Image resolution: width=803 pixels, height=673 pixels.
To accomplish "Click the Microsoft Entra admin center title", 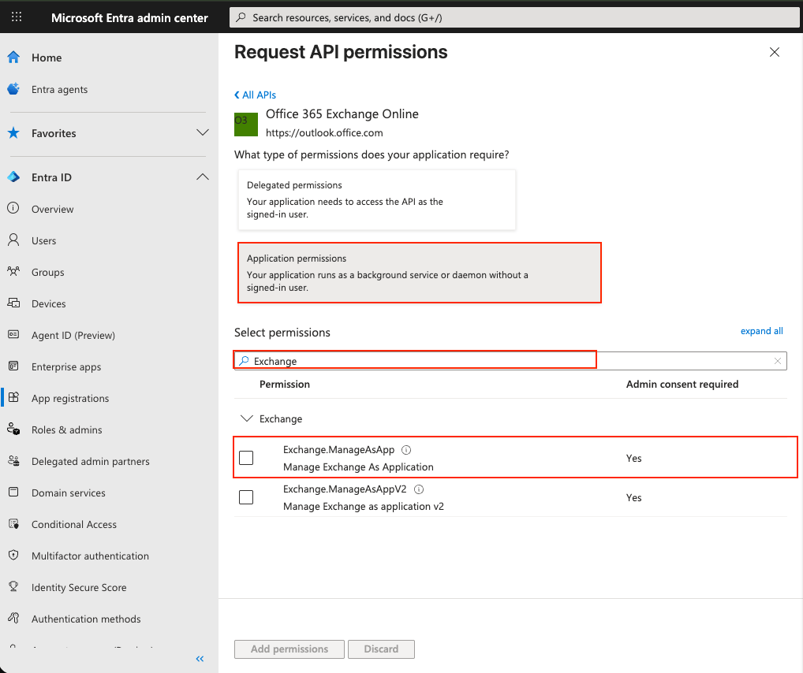I will (x=129, y=18).
